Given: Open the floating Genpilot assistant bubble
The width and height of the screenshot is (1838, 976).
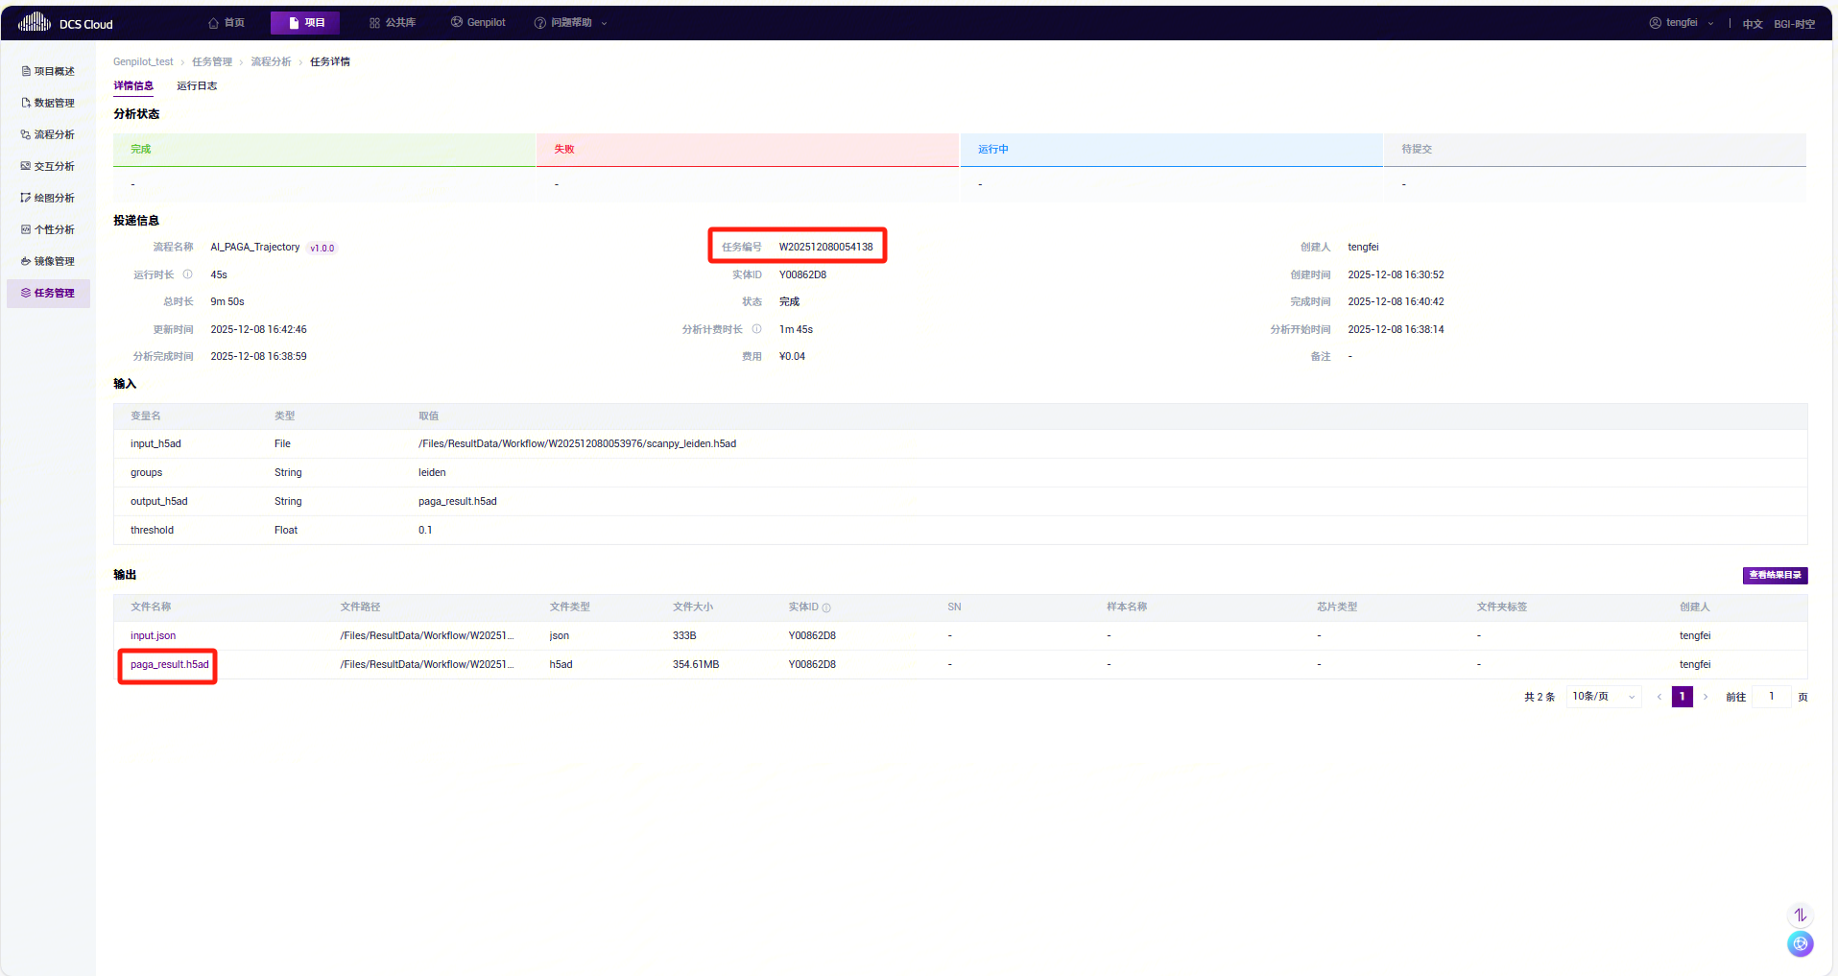Looking at the screenshot, I should [1800, 944].
